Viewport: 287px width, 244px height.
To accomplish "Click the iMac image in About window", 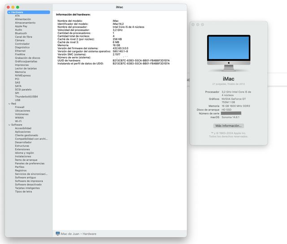I will [x=229, y=53].
